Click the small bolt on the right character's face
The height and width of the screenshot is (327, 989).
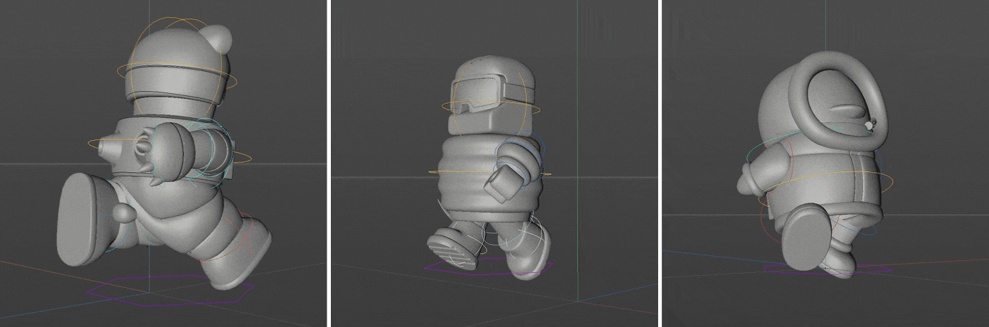[870, 124]
